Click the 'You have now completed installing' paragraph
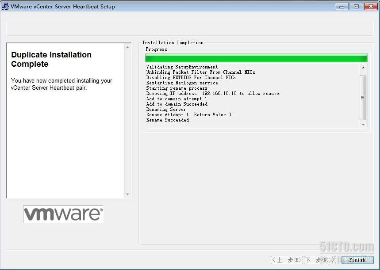The image size is (380, 270). pyautogui.click(x=61, y=84)
